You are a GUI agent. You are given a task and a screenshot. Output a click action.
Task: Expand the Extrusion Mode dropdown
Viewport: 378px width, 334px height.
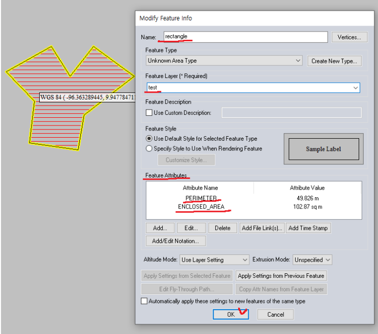[312, 260]
